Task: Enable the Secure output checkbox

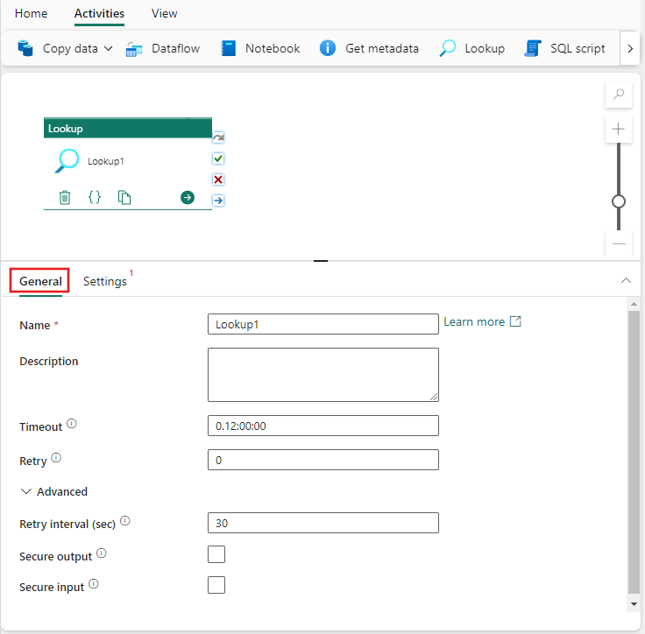Action: coord(216,554)
